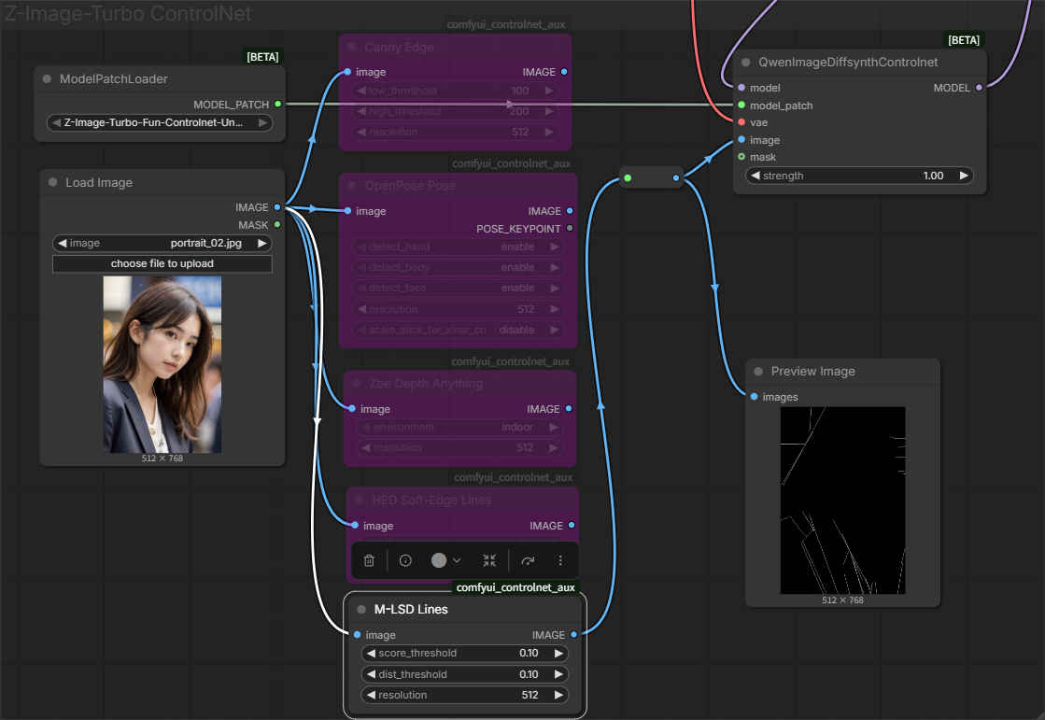Viewport: 1045px width, 720px height.
Task: Collapse the Preview Image node via its title dot
Action: pyautogui.click(x=758, y=372)
